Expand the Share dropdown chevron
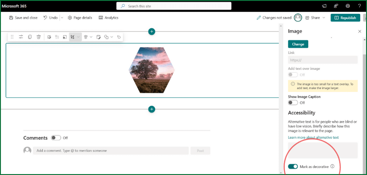This screenshot has width=367, height=175. click(x=324, y=18)
